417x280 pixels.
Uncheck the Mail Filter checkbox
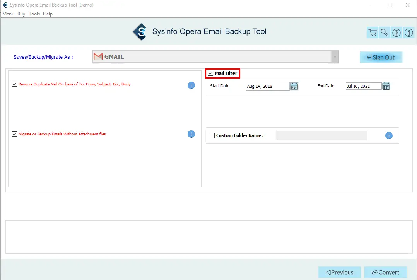210,73
